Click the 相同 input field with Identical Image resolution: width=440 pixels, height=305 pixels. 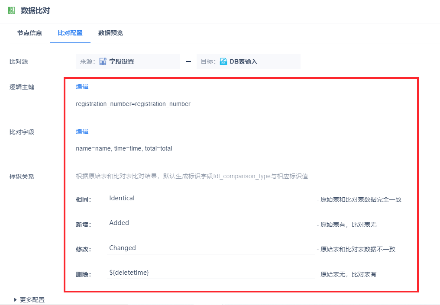(210, 198)
